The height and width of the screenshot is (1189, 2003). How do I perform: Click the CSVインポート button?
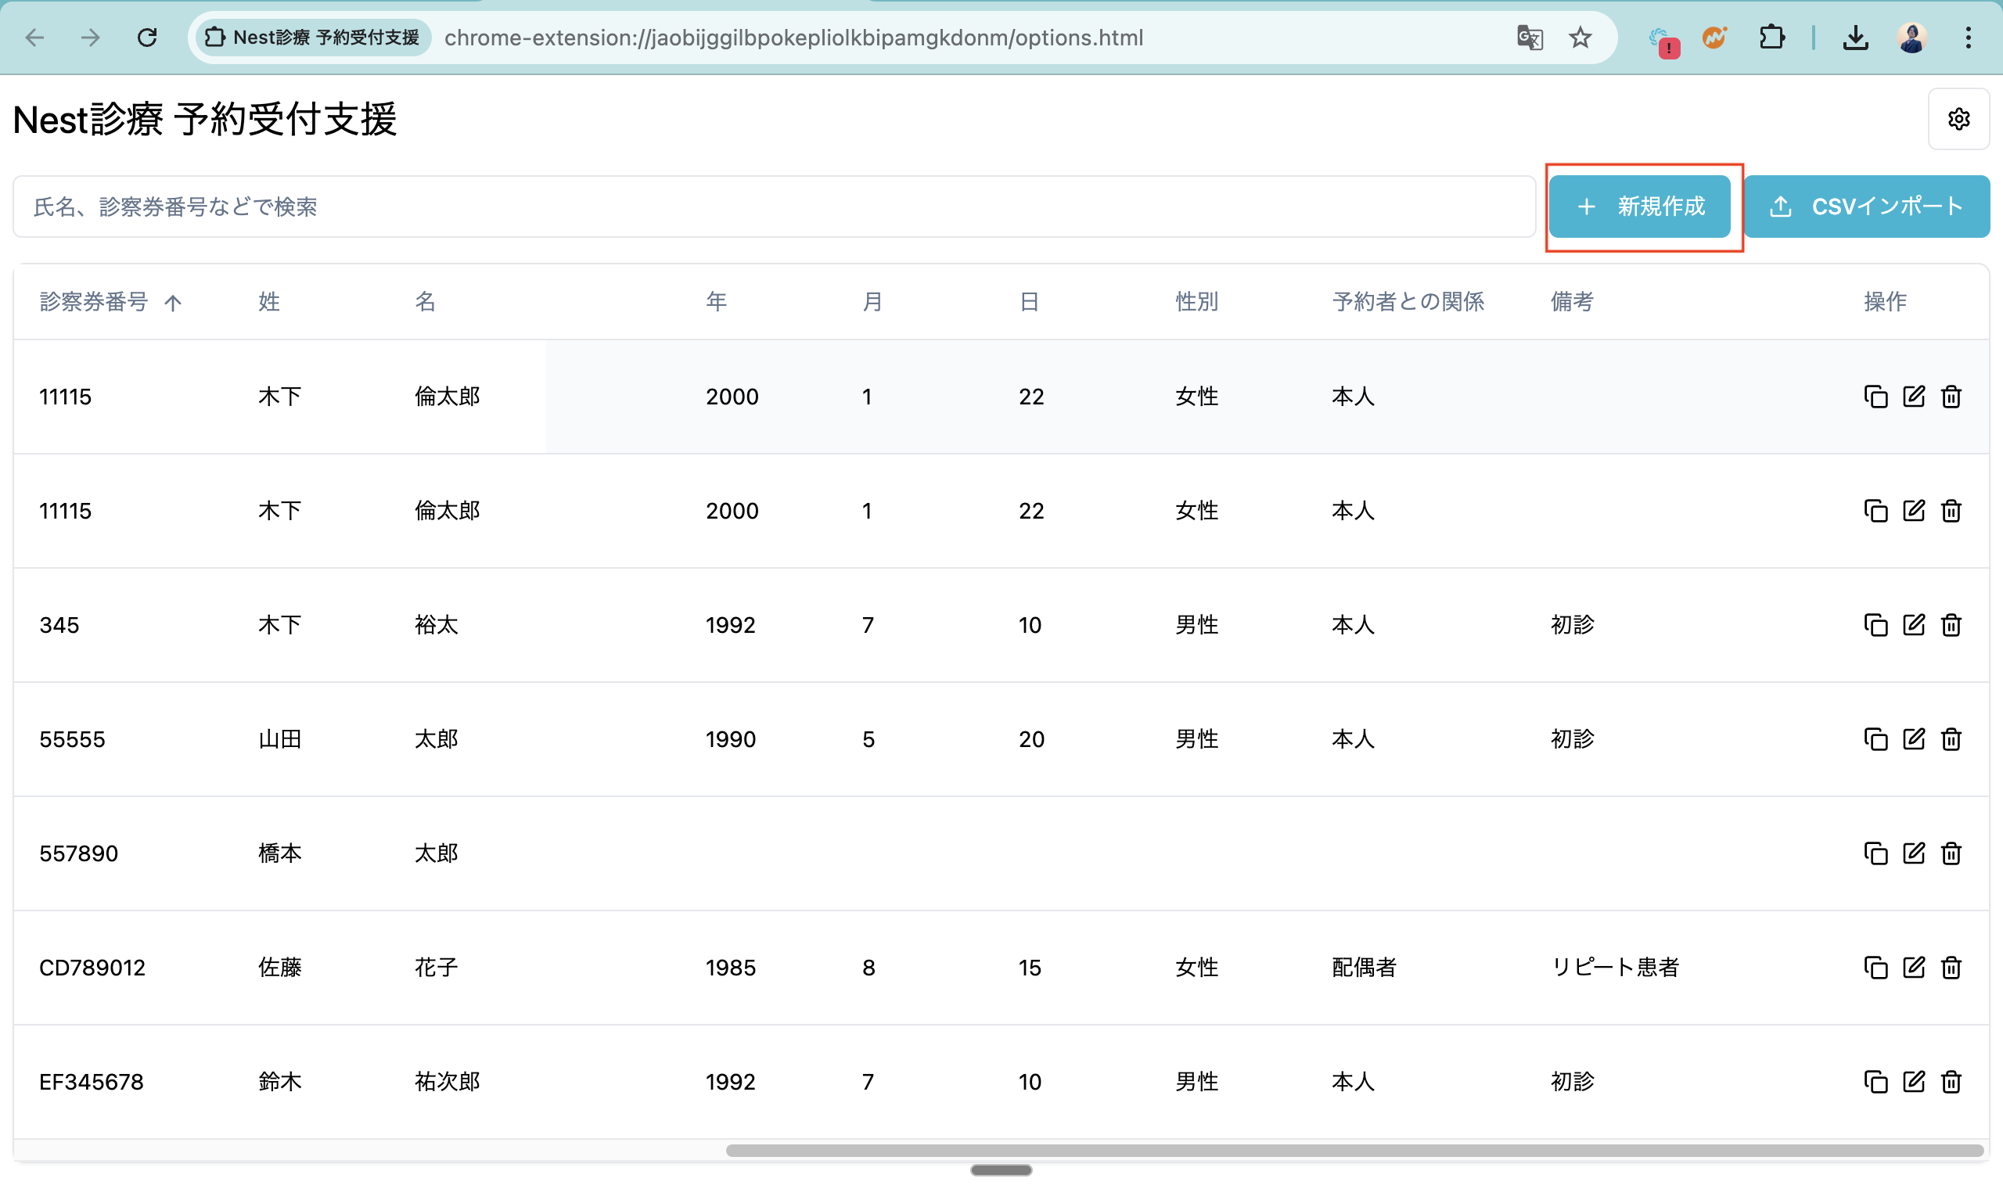click(1866, 207)
